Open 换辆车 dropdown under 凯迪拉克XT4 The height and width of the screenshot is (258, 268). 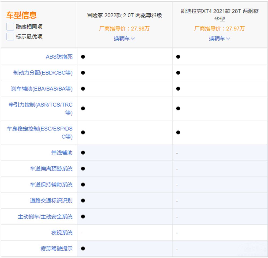219,39
